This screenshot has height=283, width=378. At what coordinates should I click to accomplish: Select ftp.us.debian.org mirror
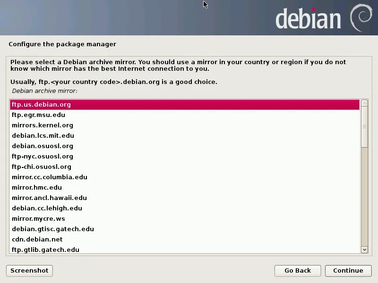coord(185,105)
